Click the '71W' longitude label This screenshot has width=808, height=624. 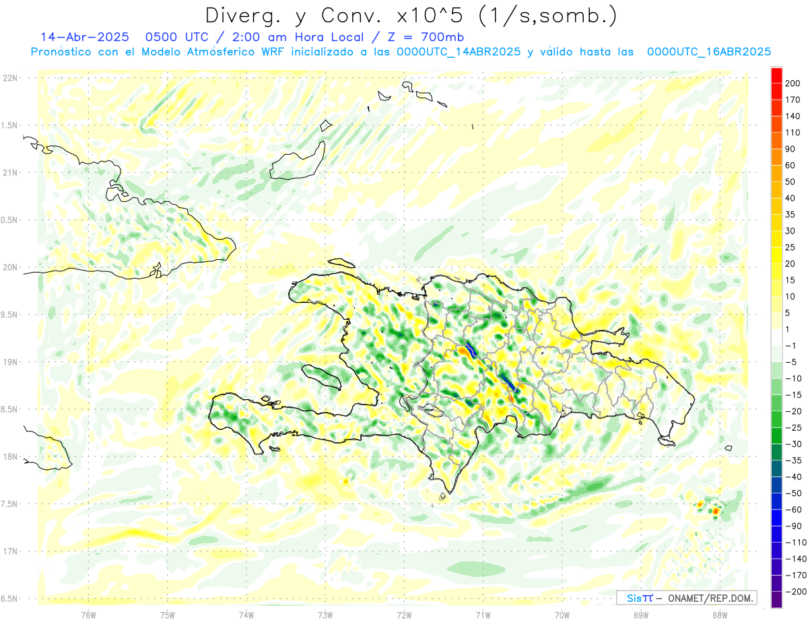[483, 615]
